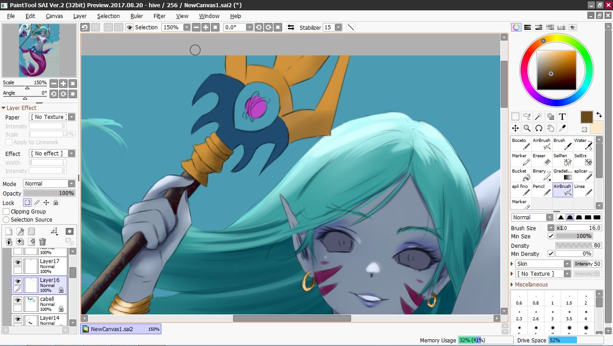
Task: Open the Ruler menu
Action: [137, 16]
